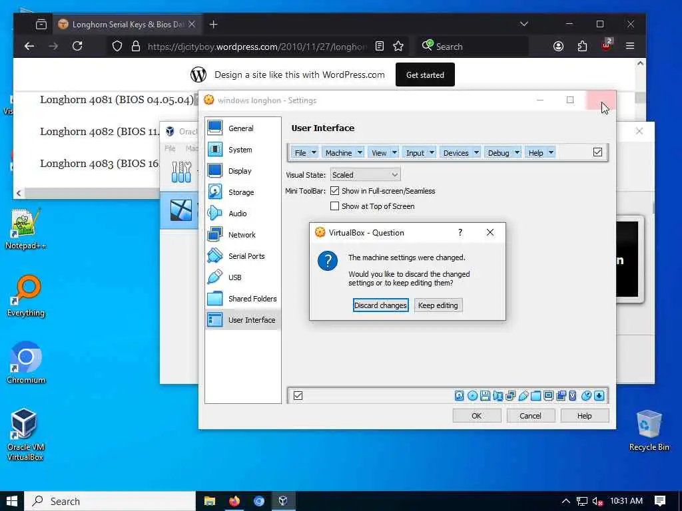Open Shared Folders settings
This screenshot has height=511, width=682.
tap(242, 299)
